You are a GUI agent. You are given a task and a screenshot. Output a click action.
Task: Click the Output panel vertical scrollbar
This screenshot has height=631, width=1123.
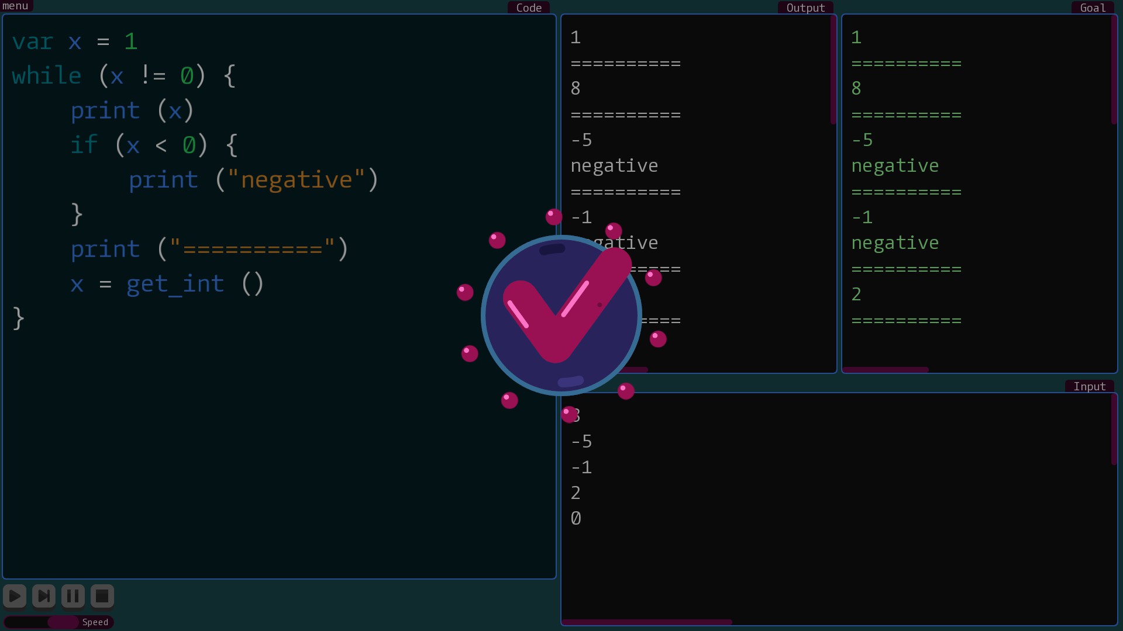[x=833, y=70]
